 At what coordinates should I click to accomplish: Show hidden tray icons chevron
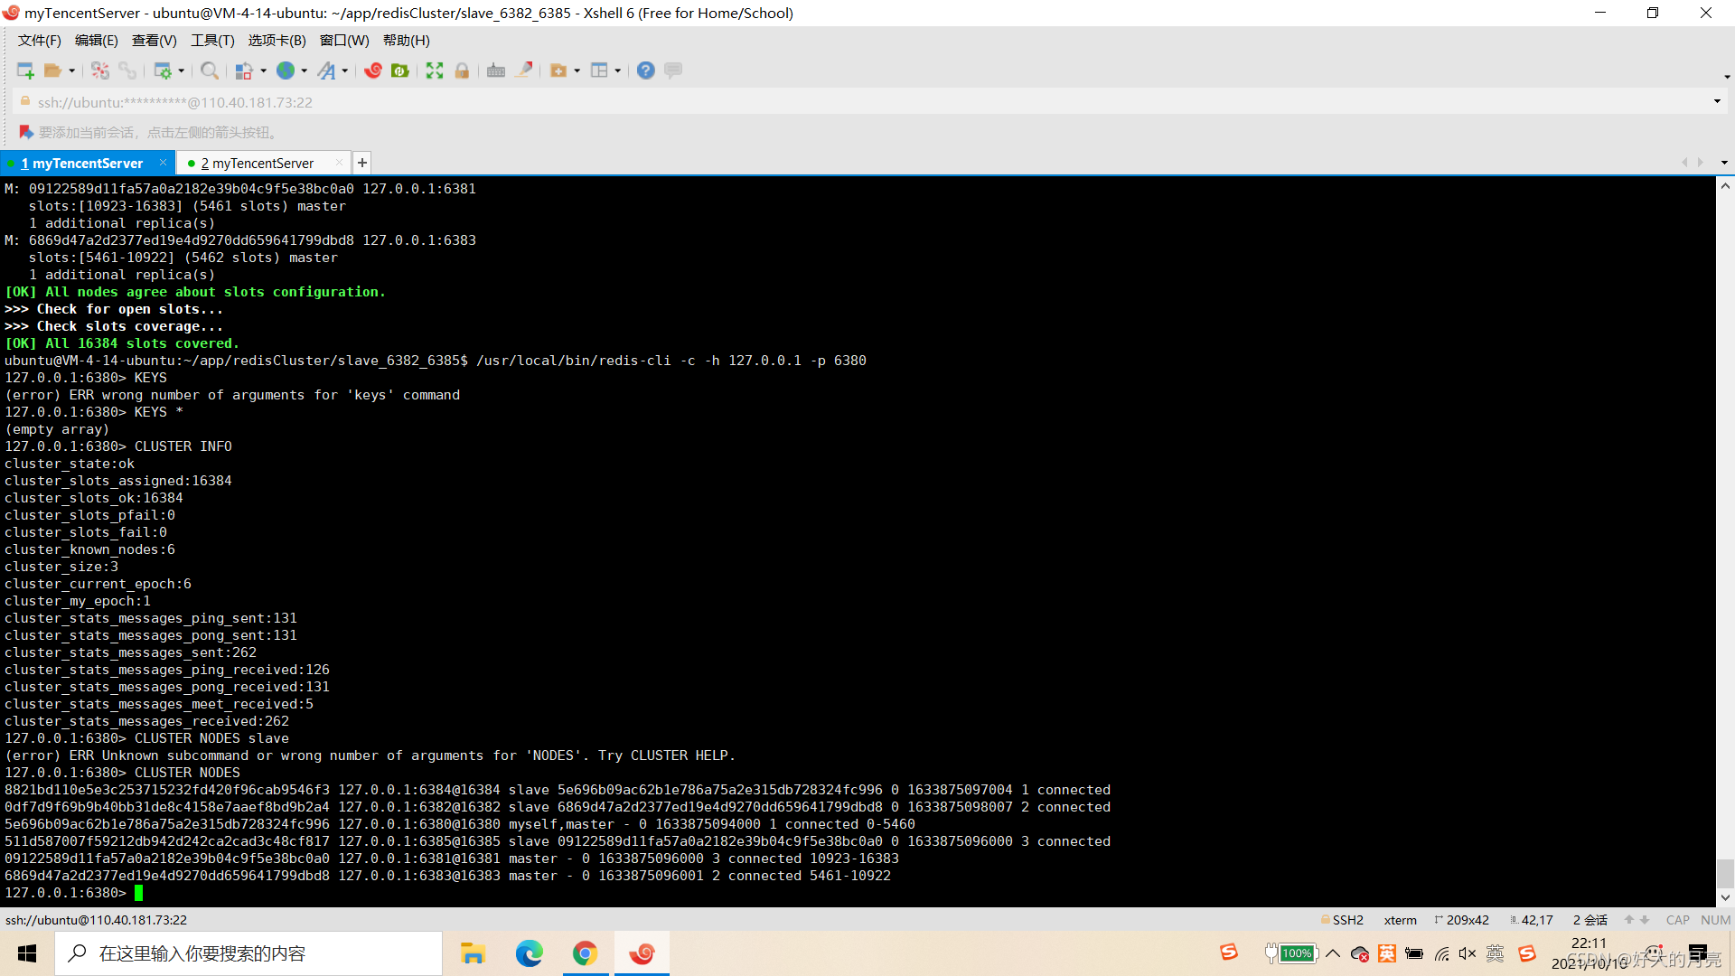[x=1333, y=953]
